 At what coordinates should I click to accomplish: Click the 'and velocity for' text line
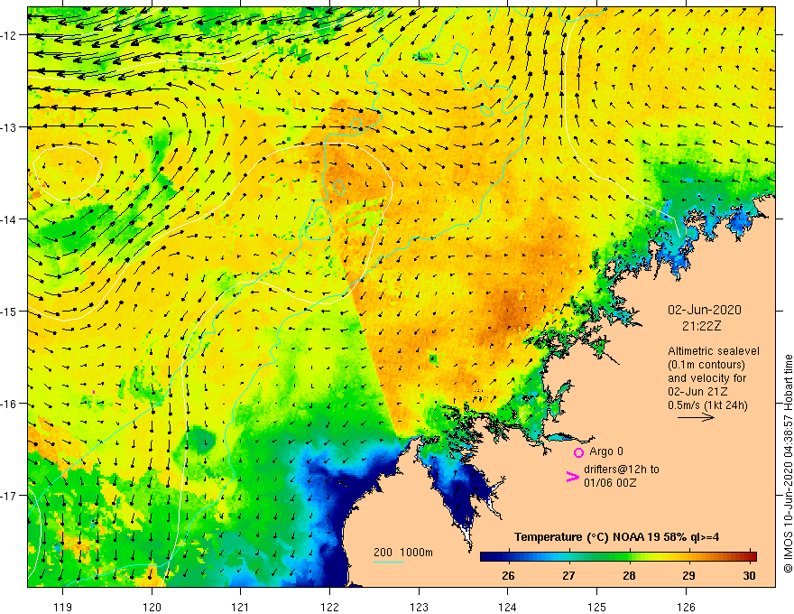coord(706,378)
